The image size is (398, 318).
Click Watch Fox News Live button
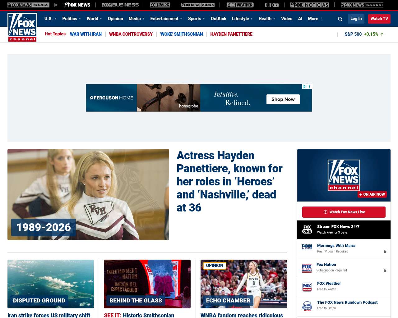tap(344, 212)
